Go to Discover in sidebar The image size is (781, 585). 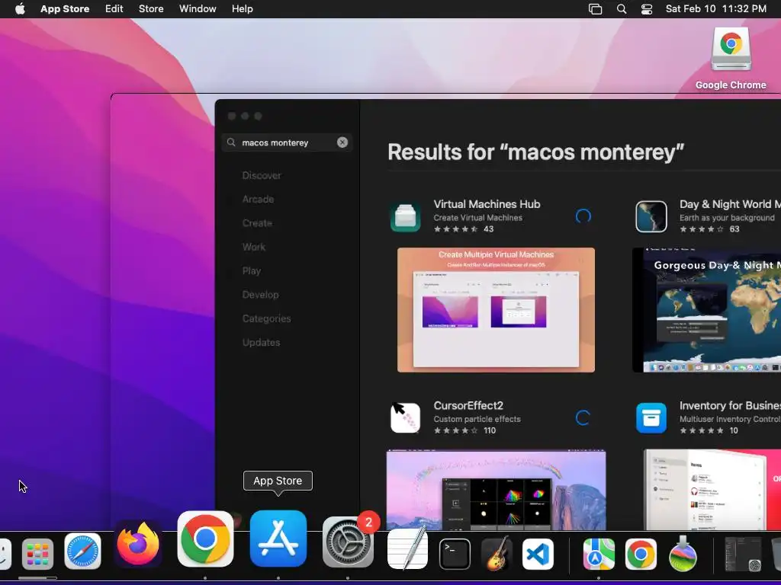(x=262, y=175)
